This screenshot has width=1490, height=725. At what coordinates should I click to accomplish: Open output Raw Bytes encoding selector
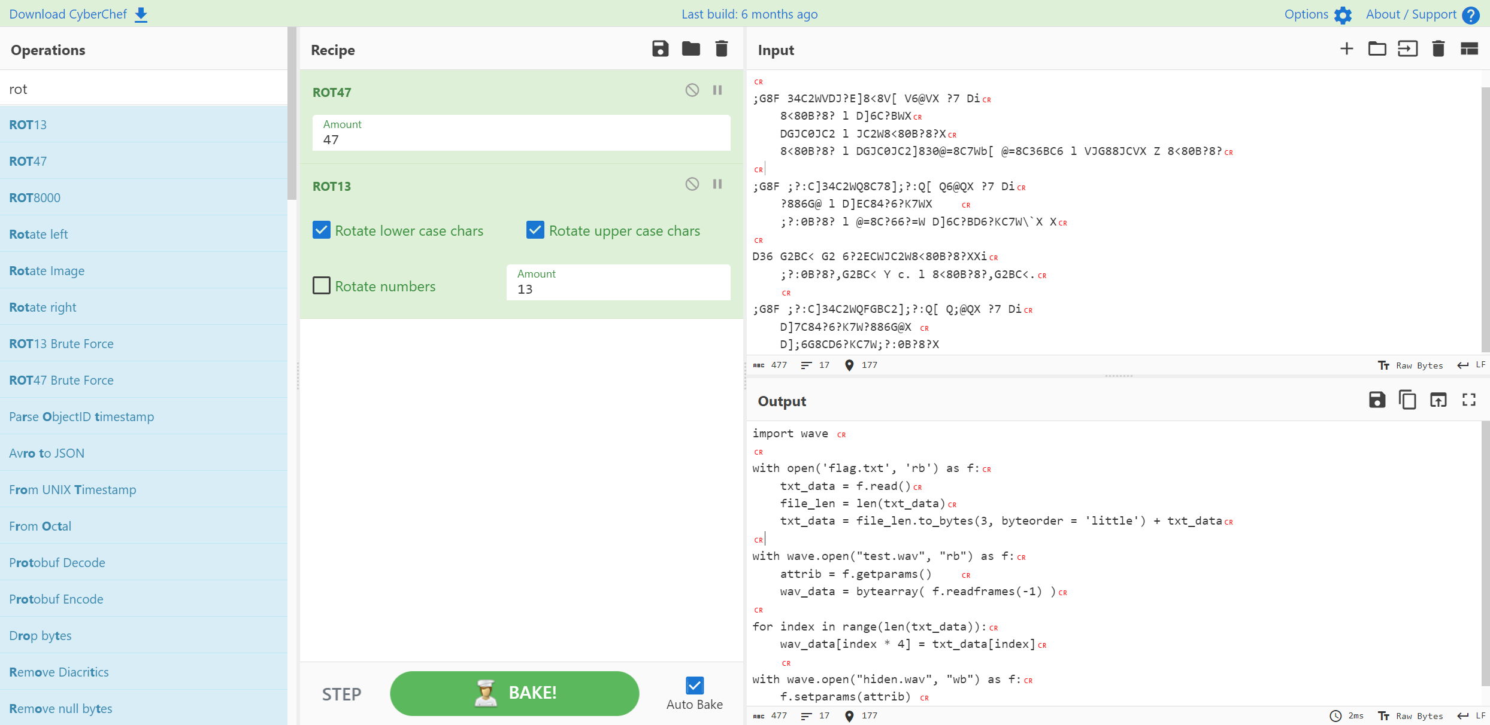click(1410, 716)
